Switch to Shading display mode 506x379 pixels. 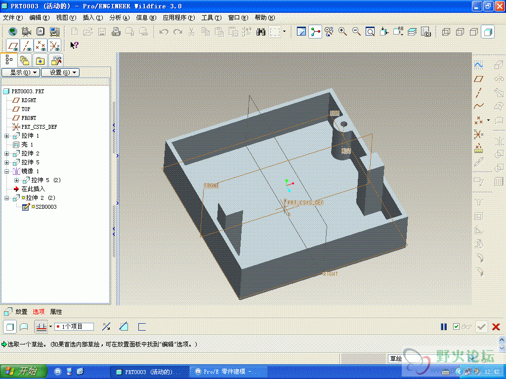coord(488,32)
